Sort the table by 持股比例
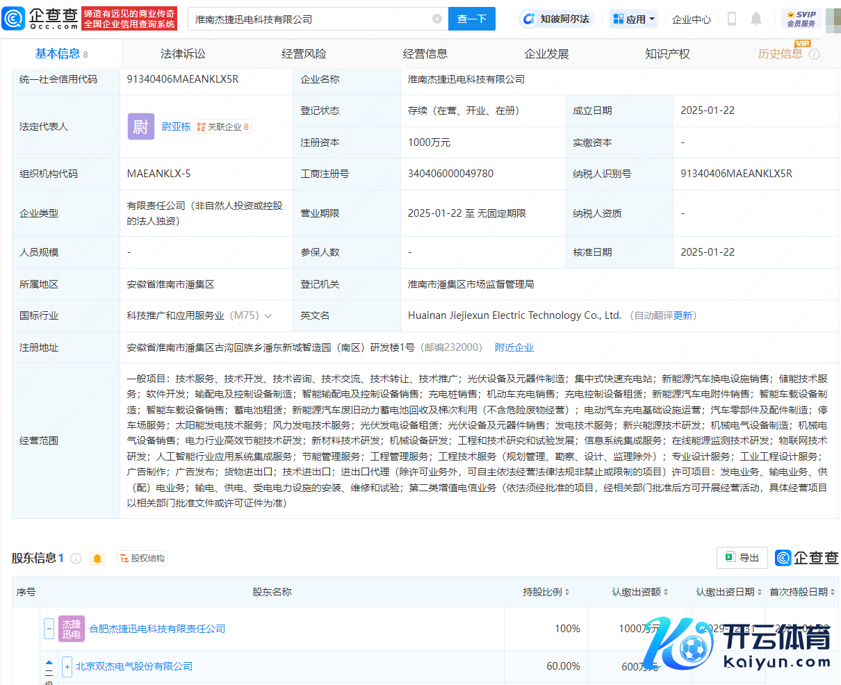The width and height of the screenshot is (841, 685). click(x=546, y=592)
